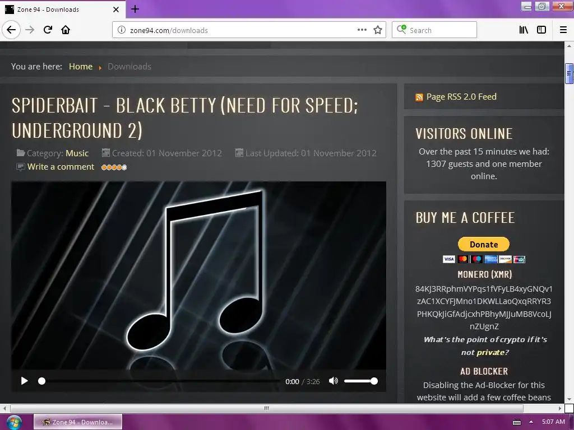Open the Page RSS 2.0 Feed link

461,96
